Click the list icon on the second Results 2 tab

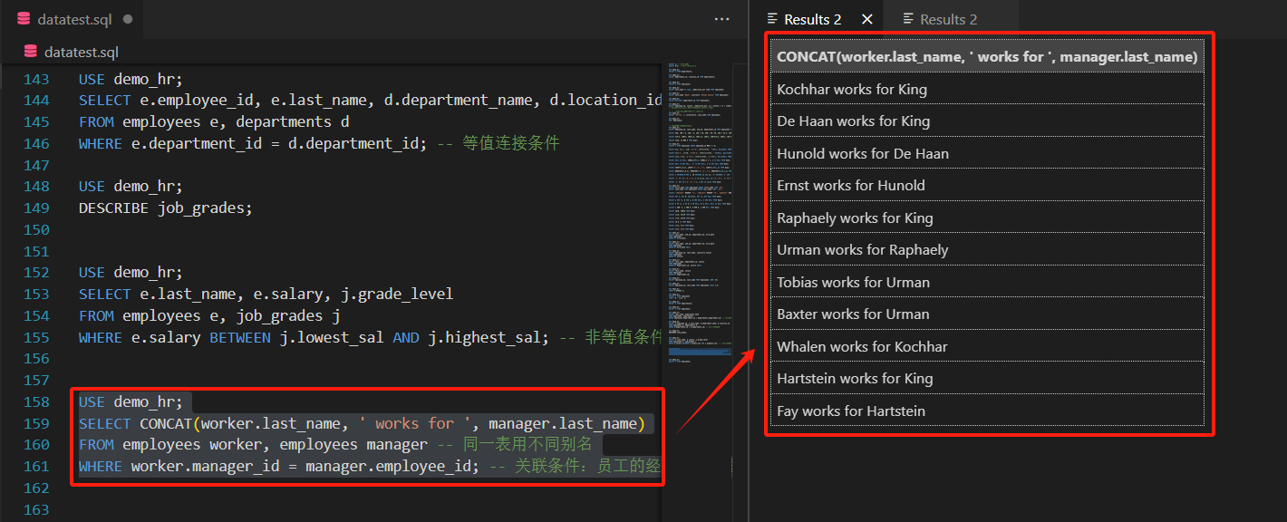[x=908, y=19]
